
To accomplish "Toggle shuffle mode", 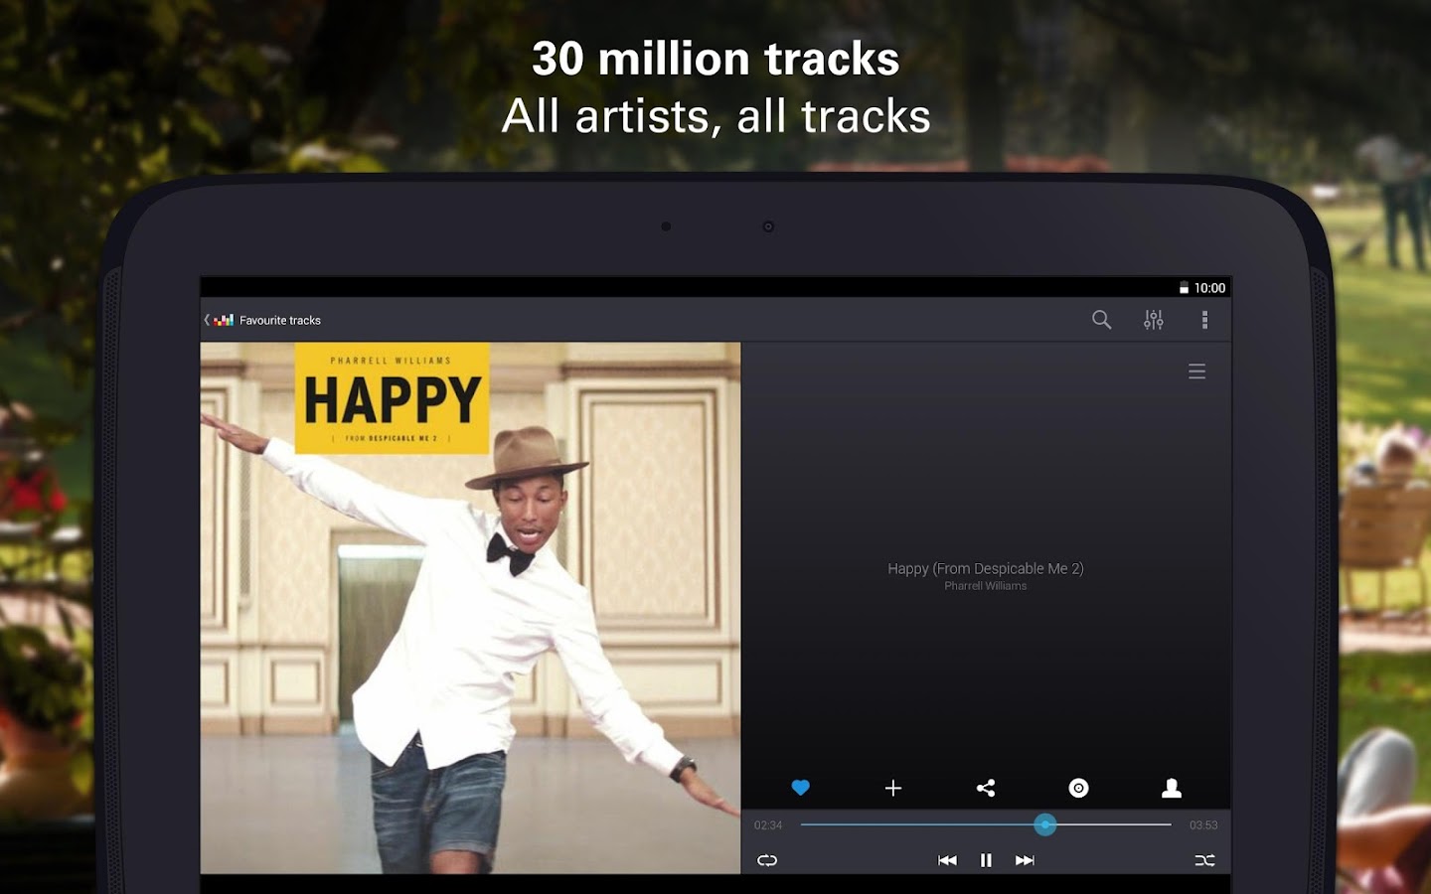I will tap(1204, 860).
